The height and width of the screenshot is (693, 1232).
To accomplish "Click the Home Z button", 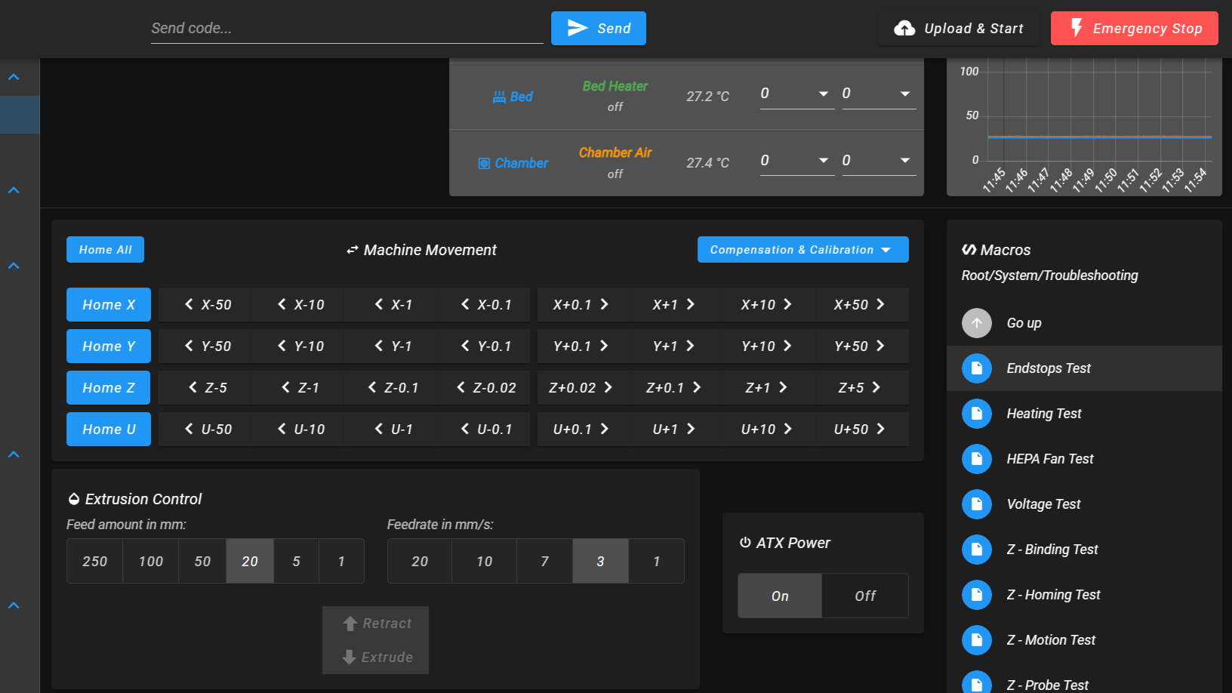I will [x=109, y=388].
